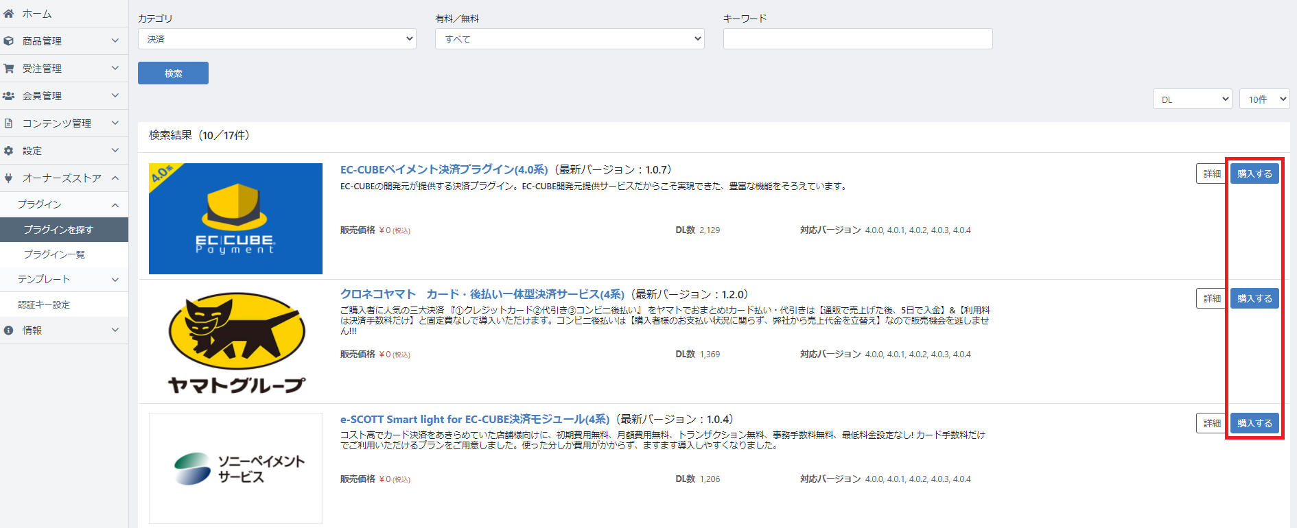
Task: Open テンプレート submenu item
Action: (x=64, y=280)
